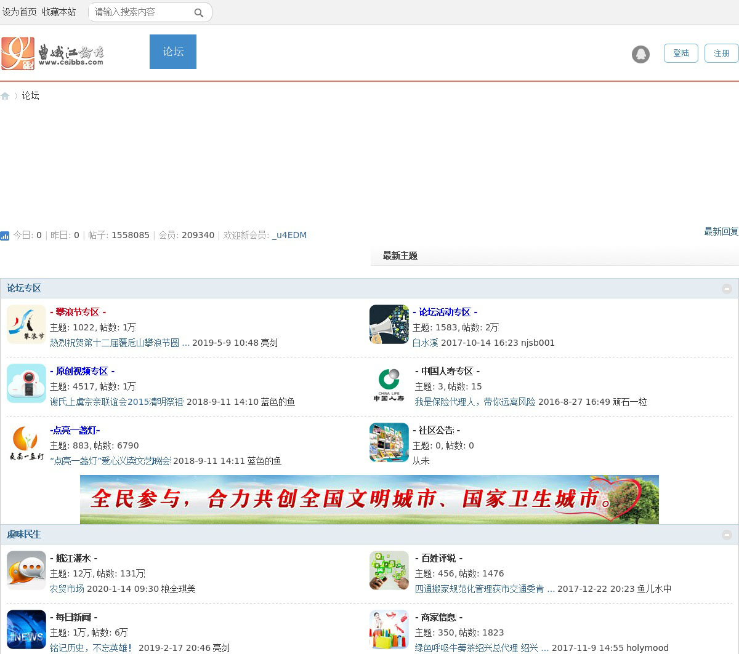Click the search input field
739x654 pixels.
pos(140,12)
